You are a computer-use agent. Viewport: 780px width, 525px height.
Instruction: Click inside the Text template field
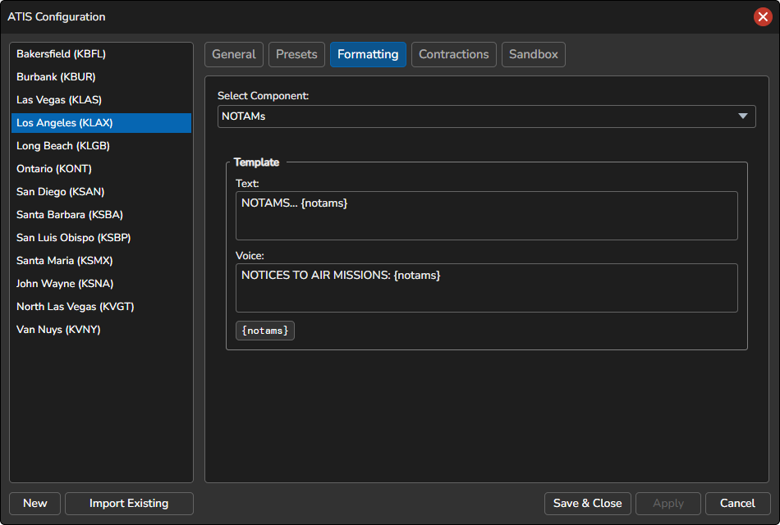coord(486,216)
